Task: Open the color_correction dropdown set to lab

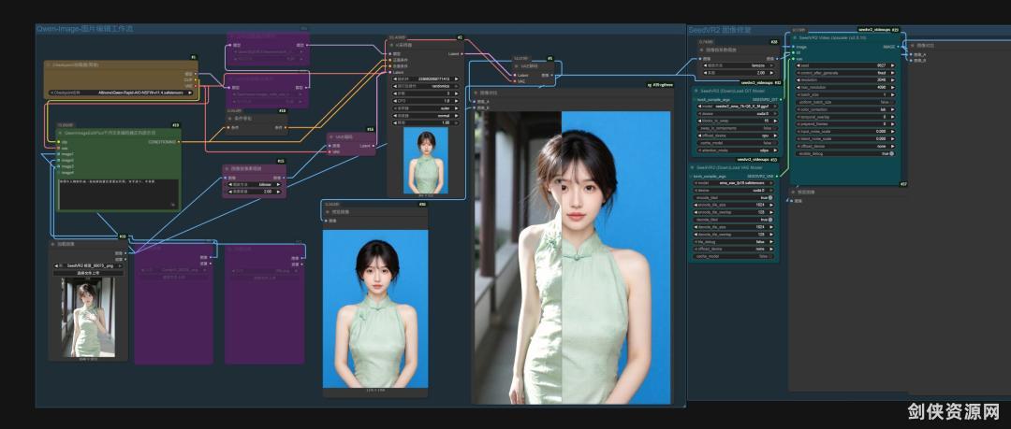Action: pos(847,109)
